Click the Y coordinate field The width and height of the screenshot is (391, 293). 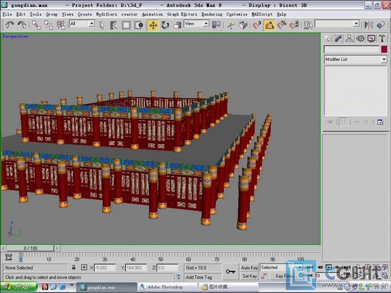[135, 268]
